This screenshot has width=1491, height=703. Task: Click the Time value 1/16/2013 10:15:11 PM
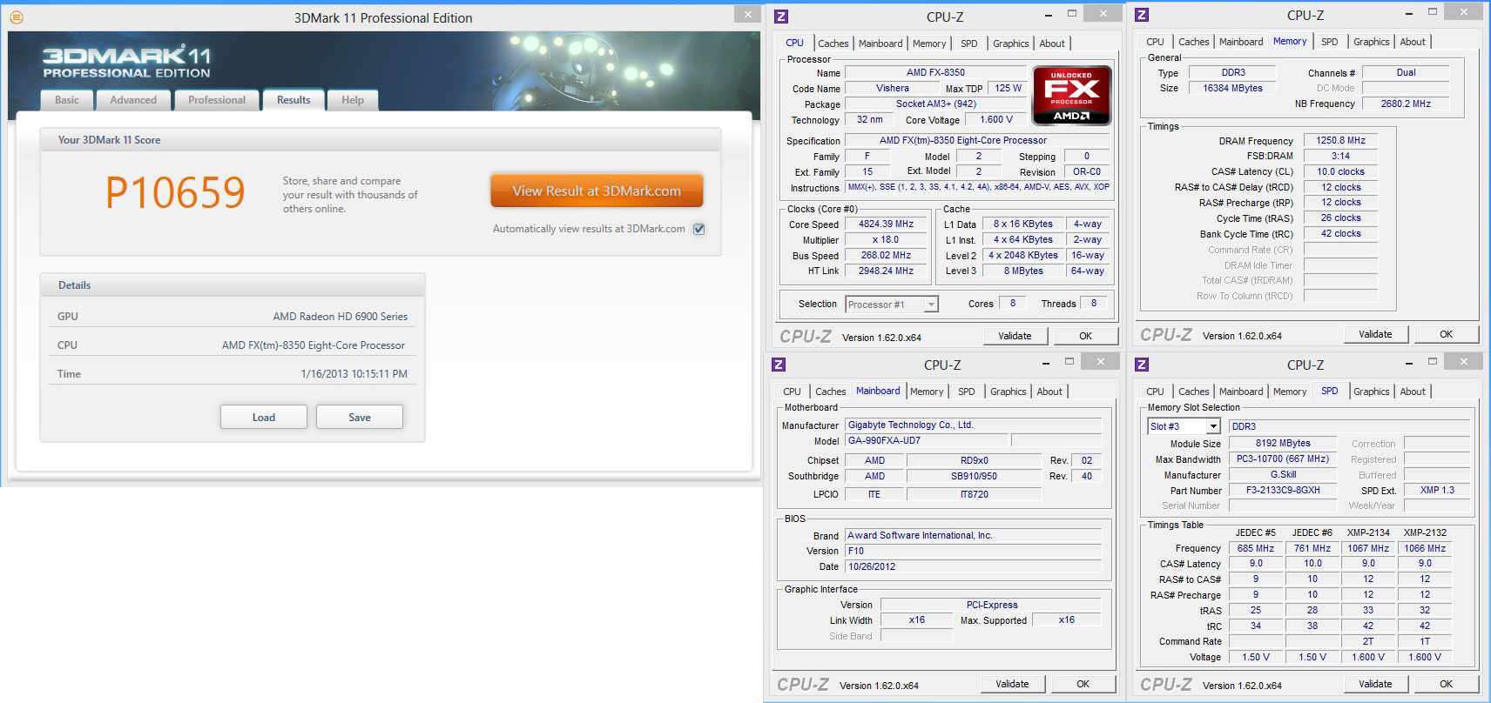354,374
